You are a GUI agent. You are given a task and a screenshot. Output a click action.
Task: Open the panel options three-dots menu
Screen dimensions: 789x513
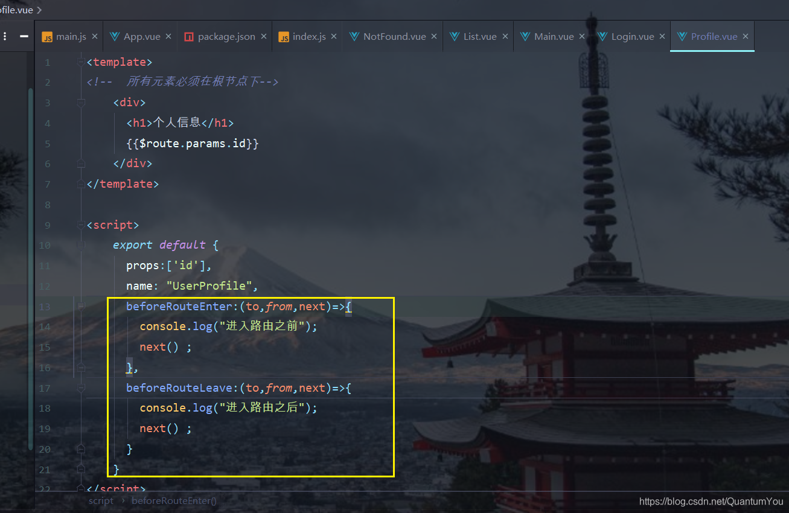pyautogui.click(x=5, y=36)
